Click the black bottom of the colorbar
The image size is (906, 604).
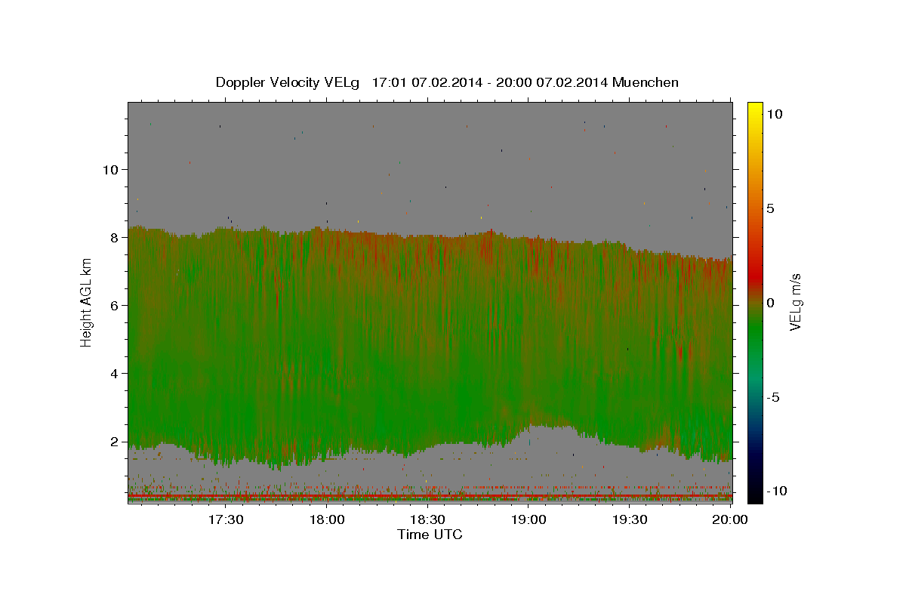[754, 495]
